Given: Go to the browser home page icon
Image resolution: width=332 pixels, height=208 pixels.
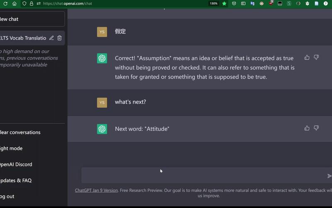Looking at the screenshot, I should point(15,4).
